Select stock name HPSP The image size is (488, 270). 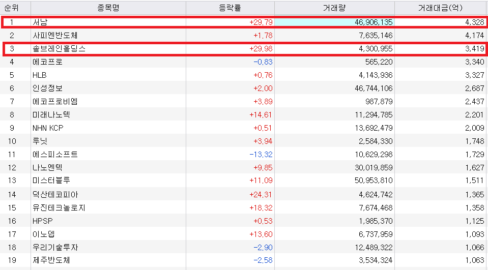coord(43,221)
